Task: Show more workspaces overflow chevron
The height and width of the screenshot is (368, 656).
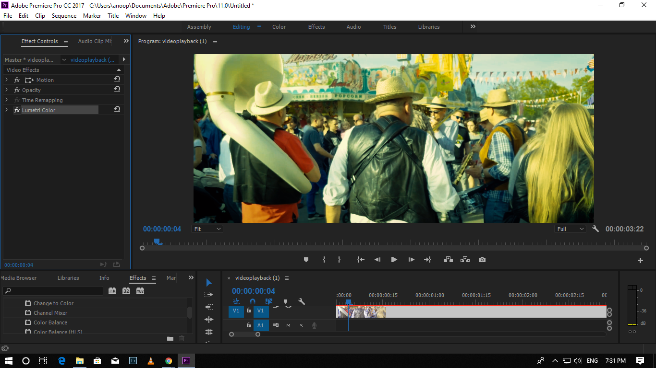Action: point(473,27)
